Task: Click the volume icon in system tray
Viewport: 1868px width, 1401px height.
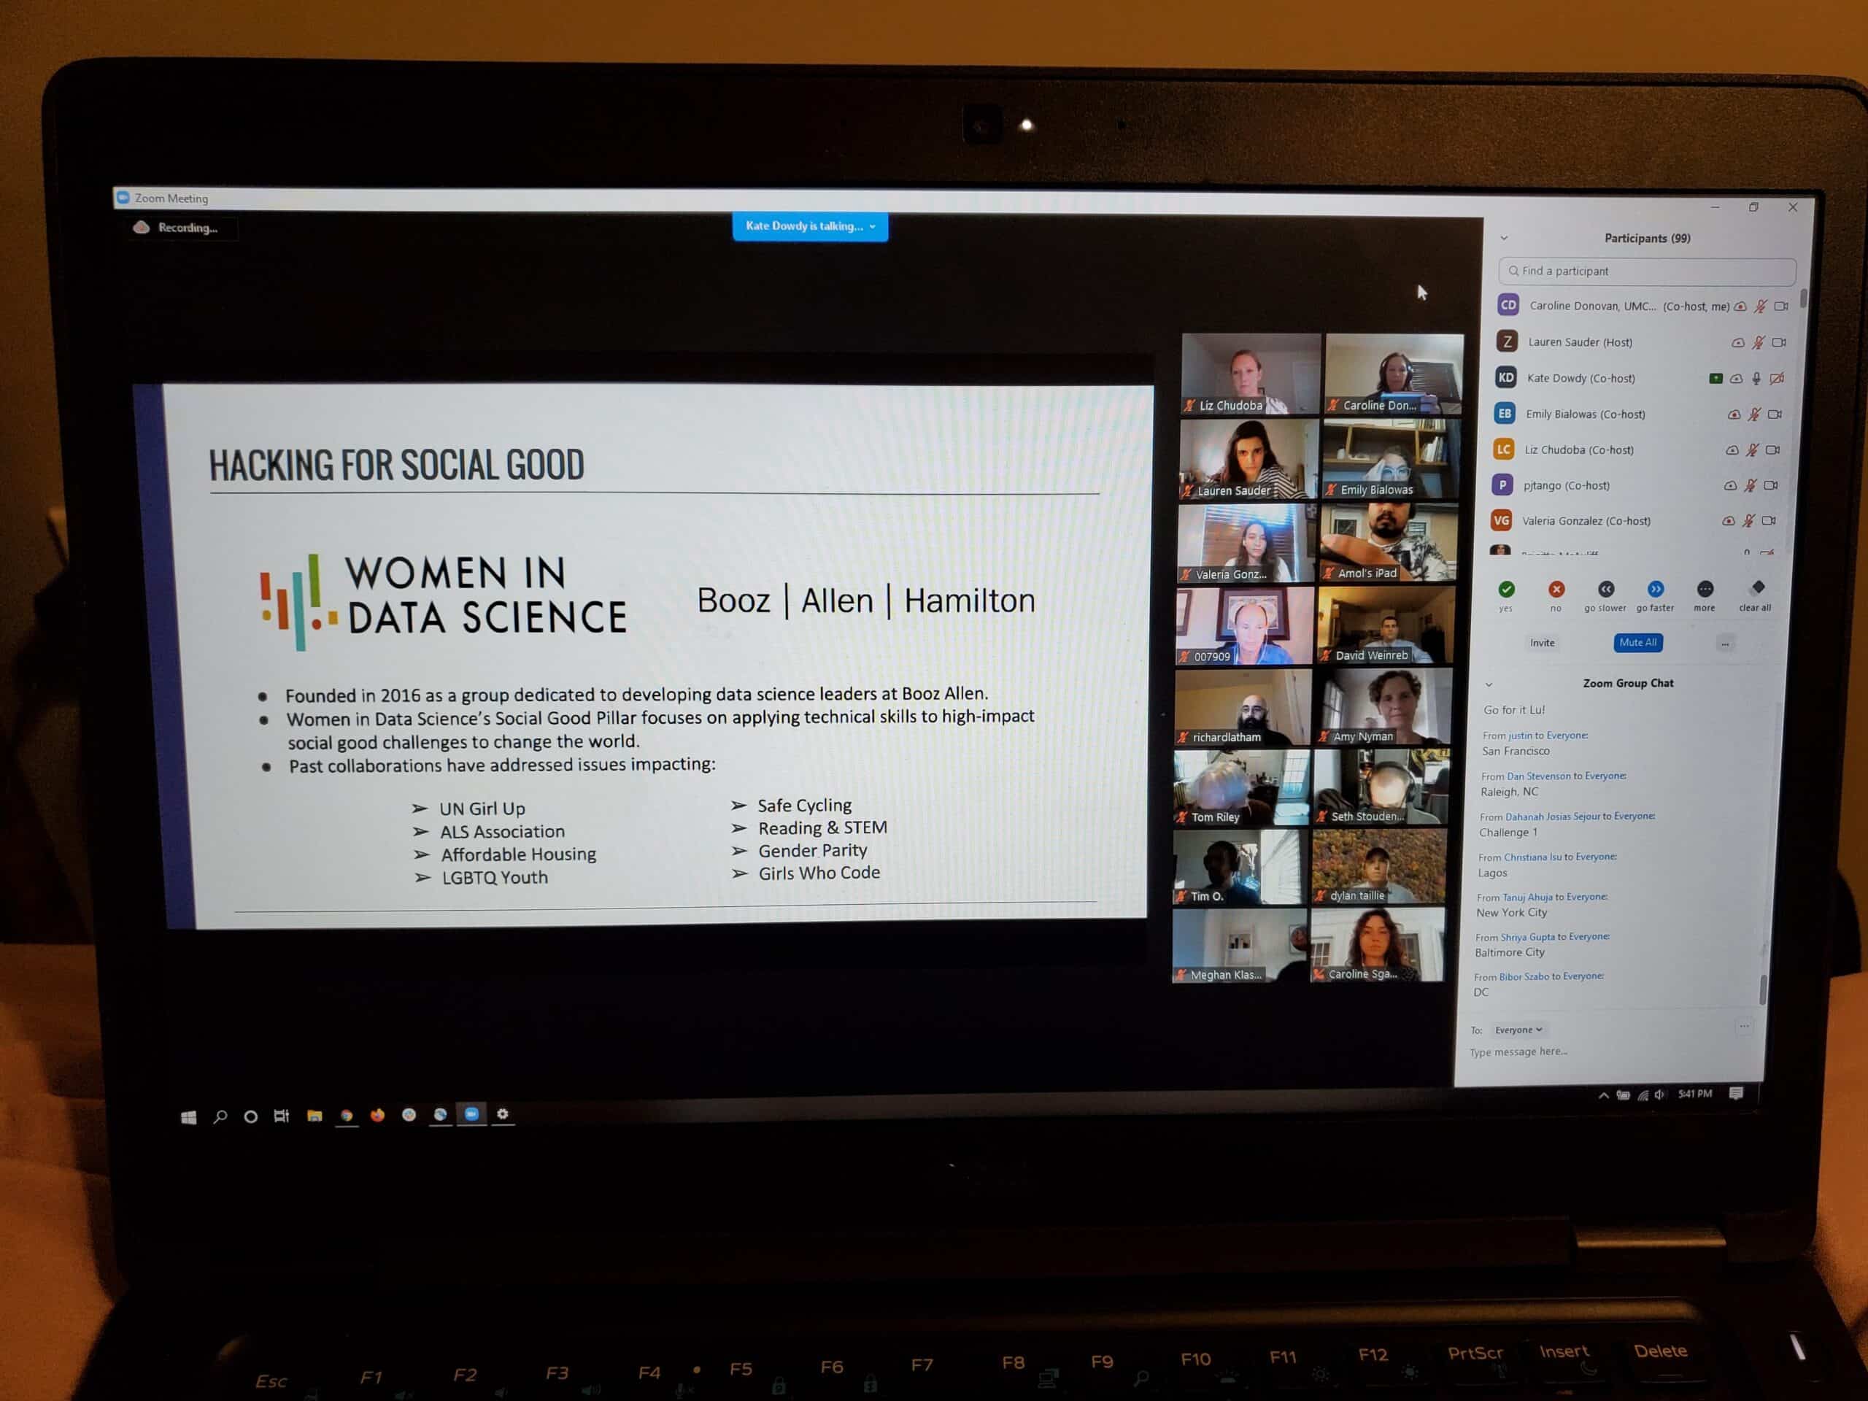Action: point(1659,1095)
